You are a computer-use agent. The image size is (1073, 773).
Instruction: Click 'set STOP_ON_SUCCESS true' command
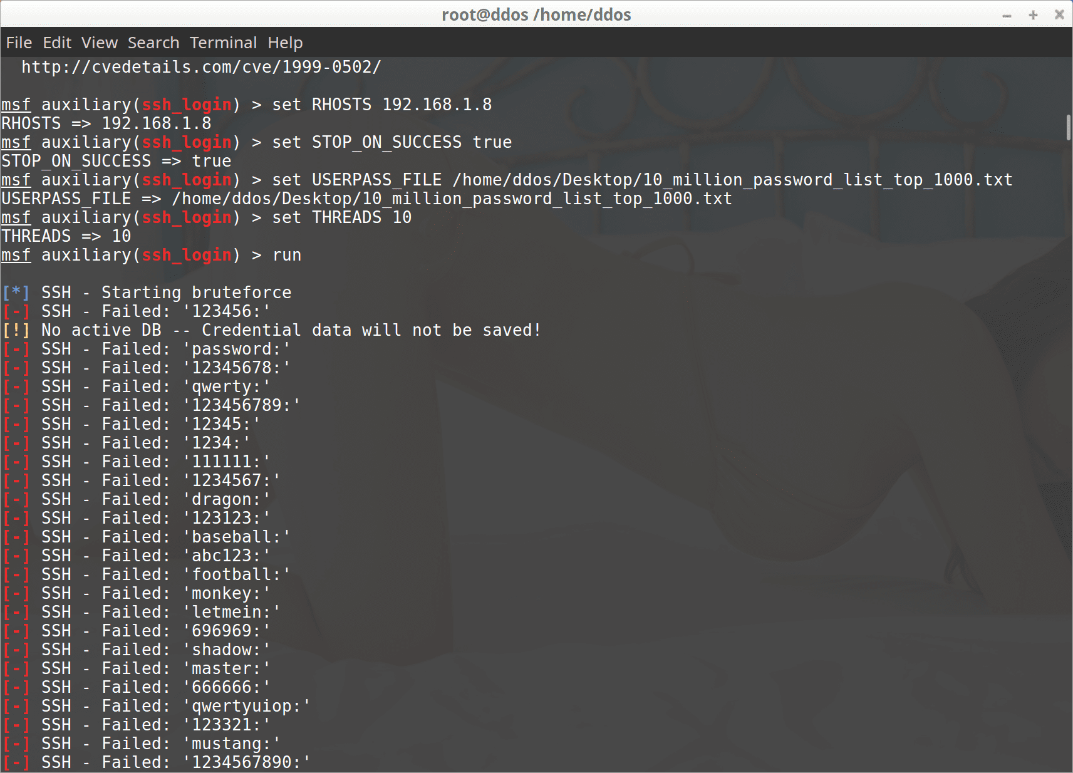(x=392, y=142)
